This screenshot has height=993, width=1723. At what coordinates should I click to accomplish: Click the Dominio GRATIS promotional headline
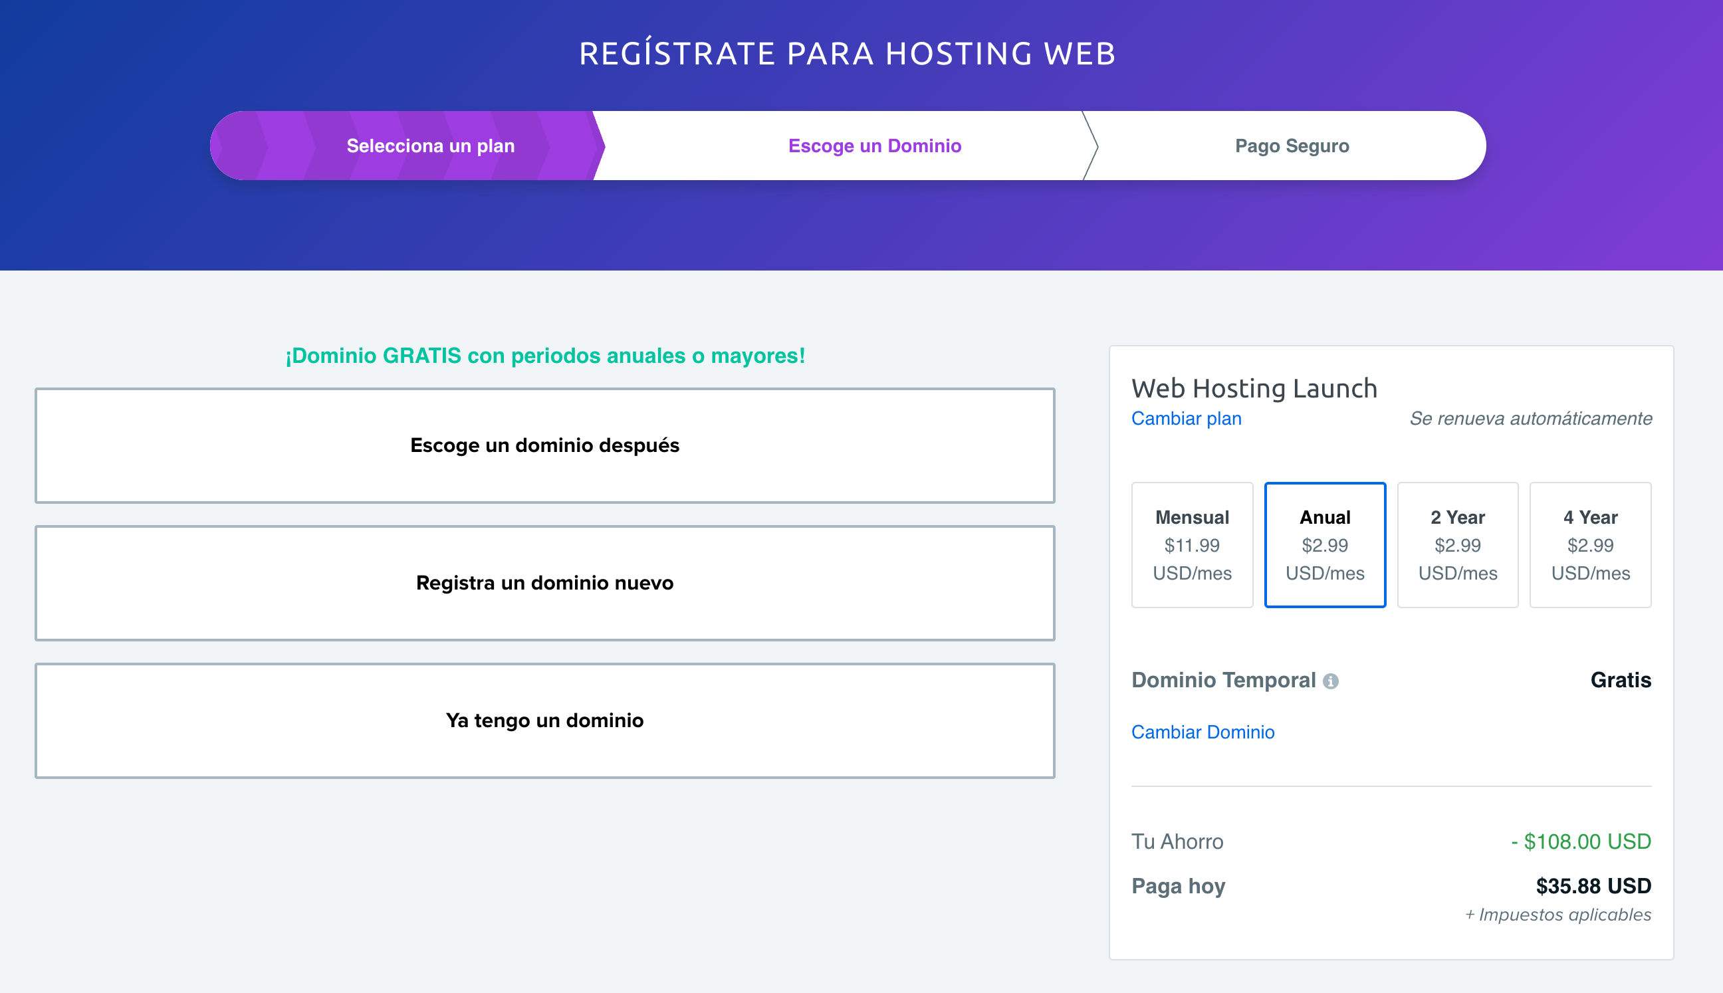545,356
